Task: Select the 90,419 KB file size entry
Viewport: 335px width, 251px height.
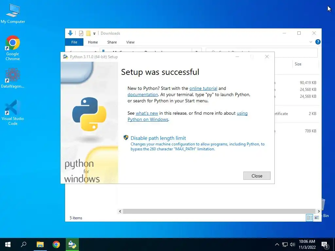Action: 308,83
